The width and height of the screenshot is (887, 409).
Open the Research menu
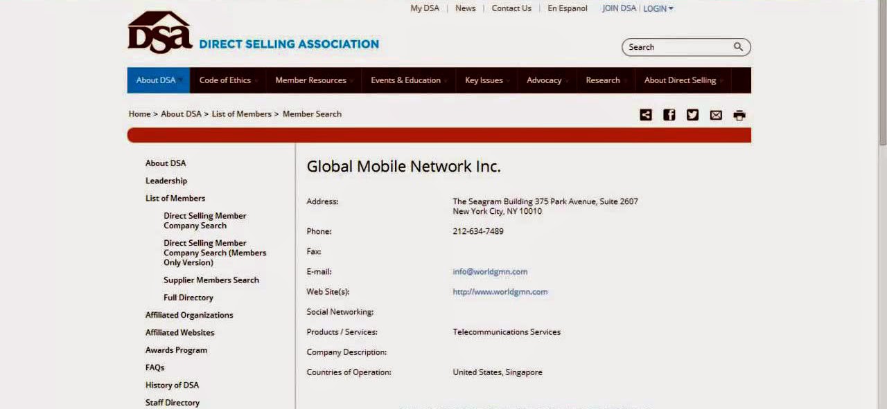tap(606, 80)
